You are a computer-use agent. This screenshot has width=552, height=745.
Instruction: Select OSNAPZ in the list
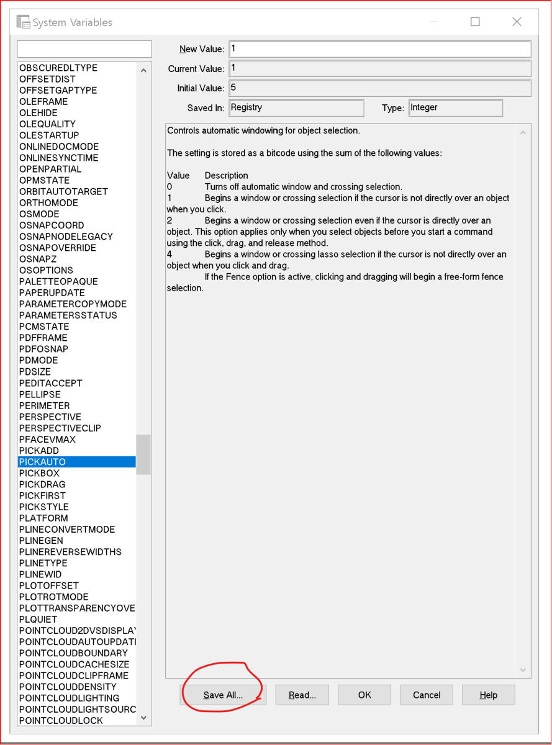coord(38,259)
